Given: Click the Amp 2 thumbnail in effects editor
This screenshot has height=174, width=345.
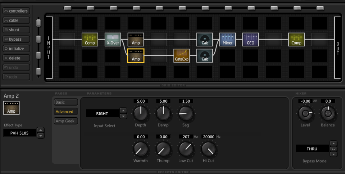Looking at the screenshot, I should [x=11, y=108].
